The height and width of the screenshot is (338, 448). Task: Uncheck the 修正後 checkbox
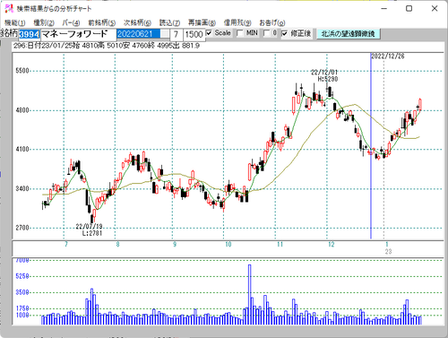(285, 33)
